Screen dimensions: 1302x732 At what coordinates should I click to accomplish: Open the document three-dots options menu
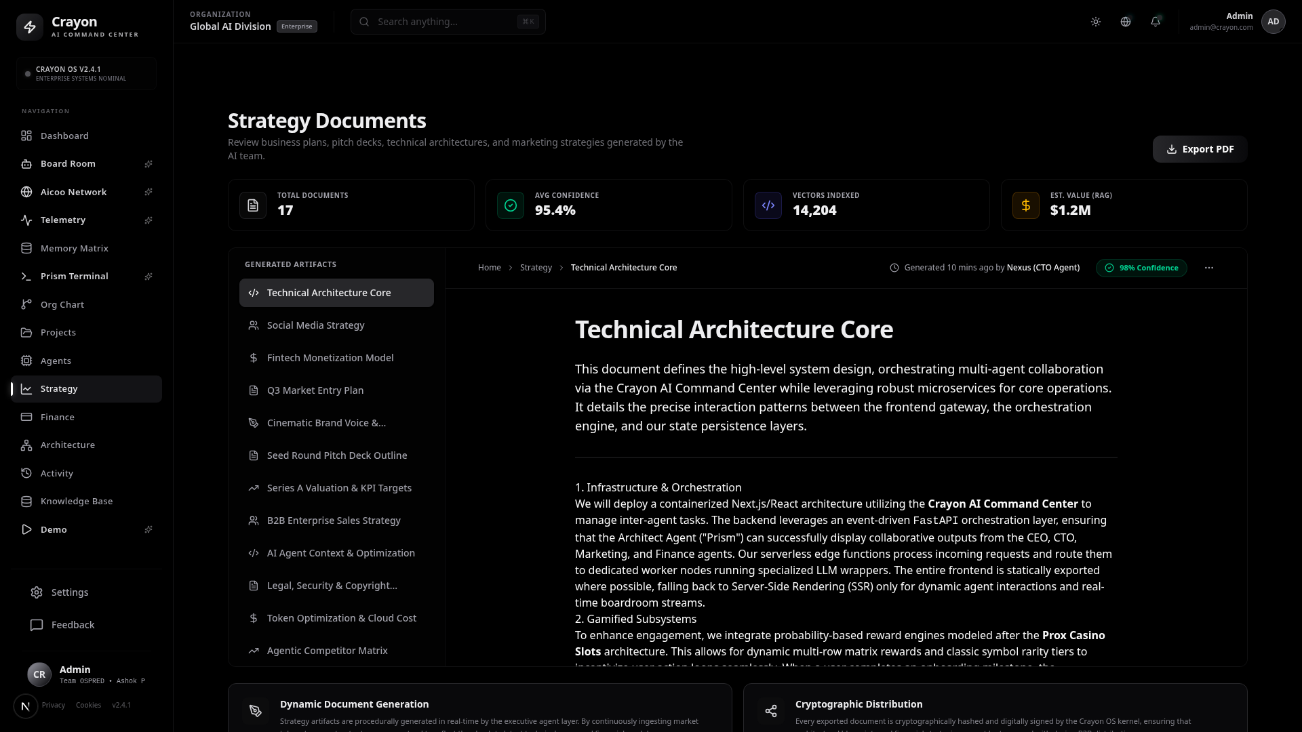[1209, 268]
